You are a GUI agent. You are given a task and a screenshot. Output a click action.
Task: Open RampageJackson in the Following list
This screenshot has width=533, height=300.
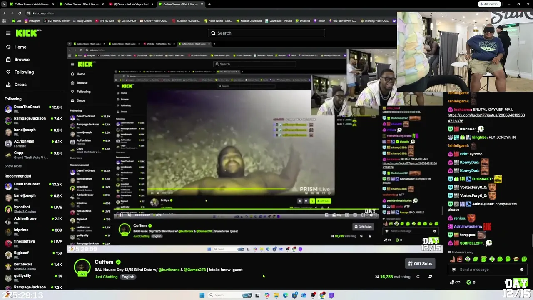[33, 120]
